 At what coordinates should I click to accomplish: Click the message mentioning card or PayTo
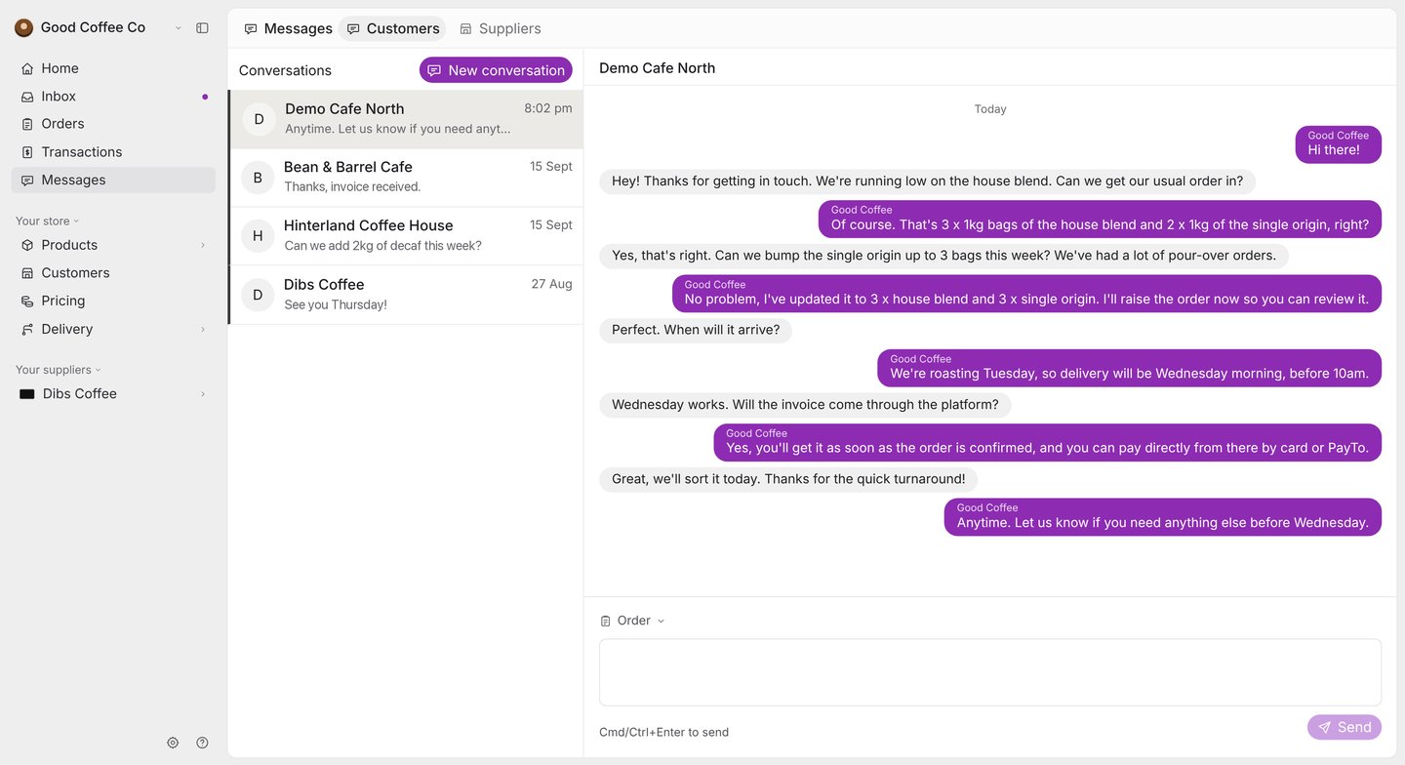pos(1047,442)
